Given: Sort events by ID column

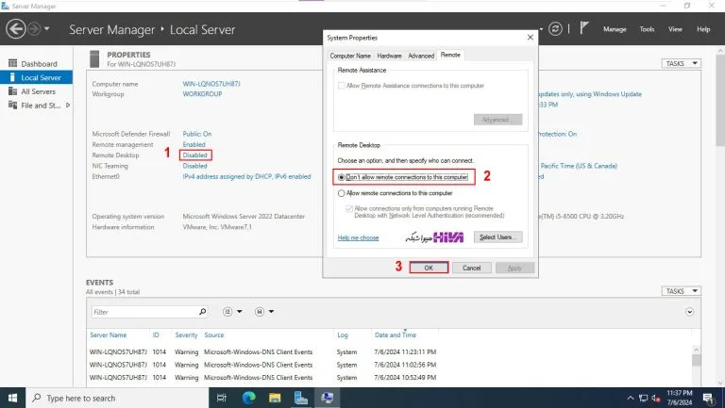Looking at the screenshot, I should click(x=156, y=335).
